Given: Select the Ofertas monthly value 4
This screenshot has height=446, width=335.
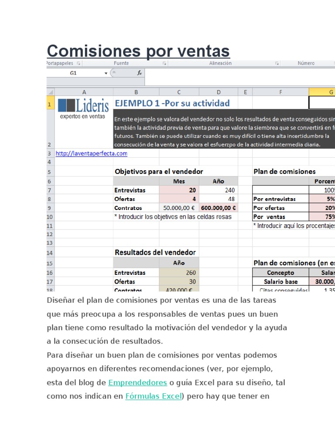Looking at the screenshot, I should point(179,199).
